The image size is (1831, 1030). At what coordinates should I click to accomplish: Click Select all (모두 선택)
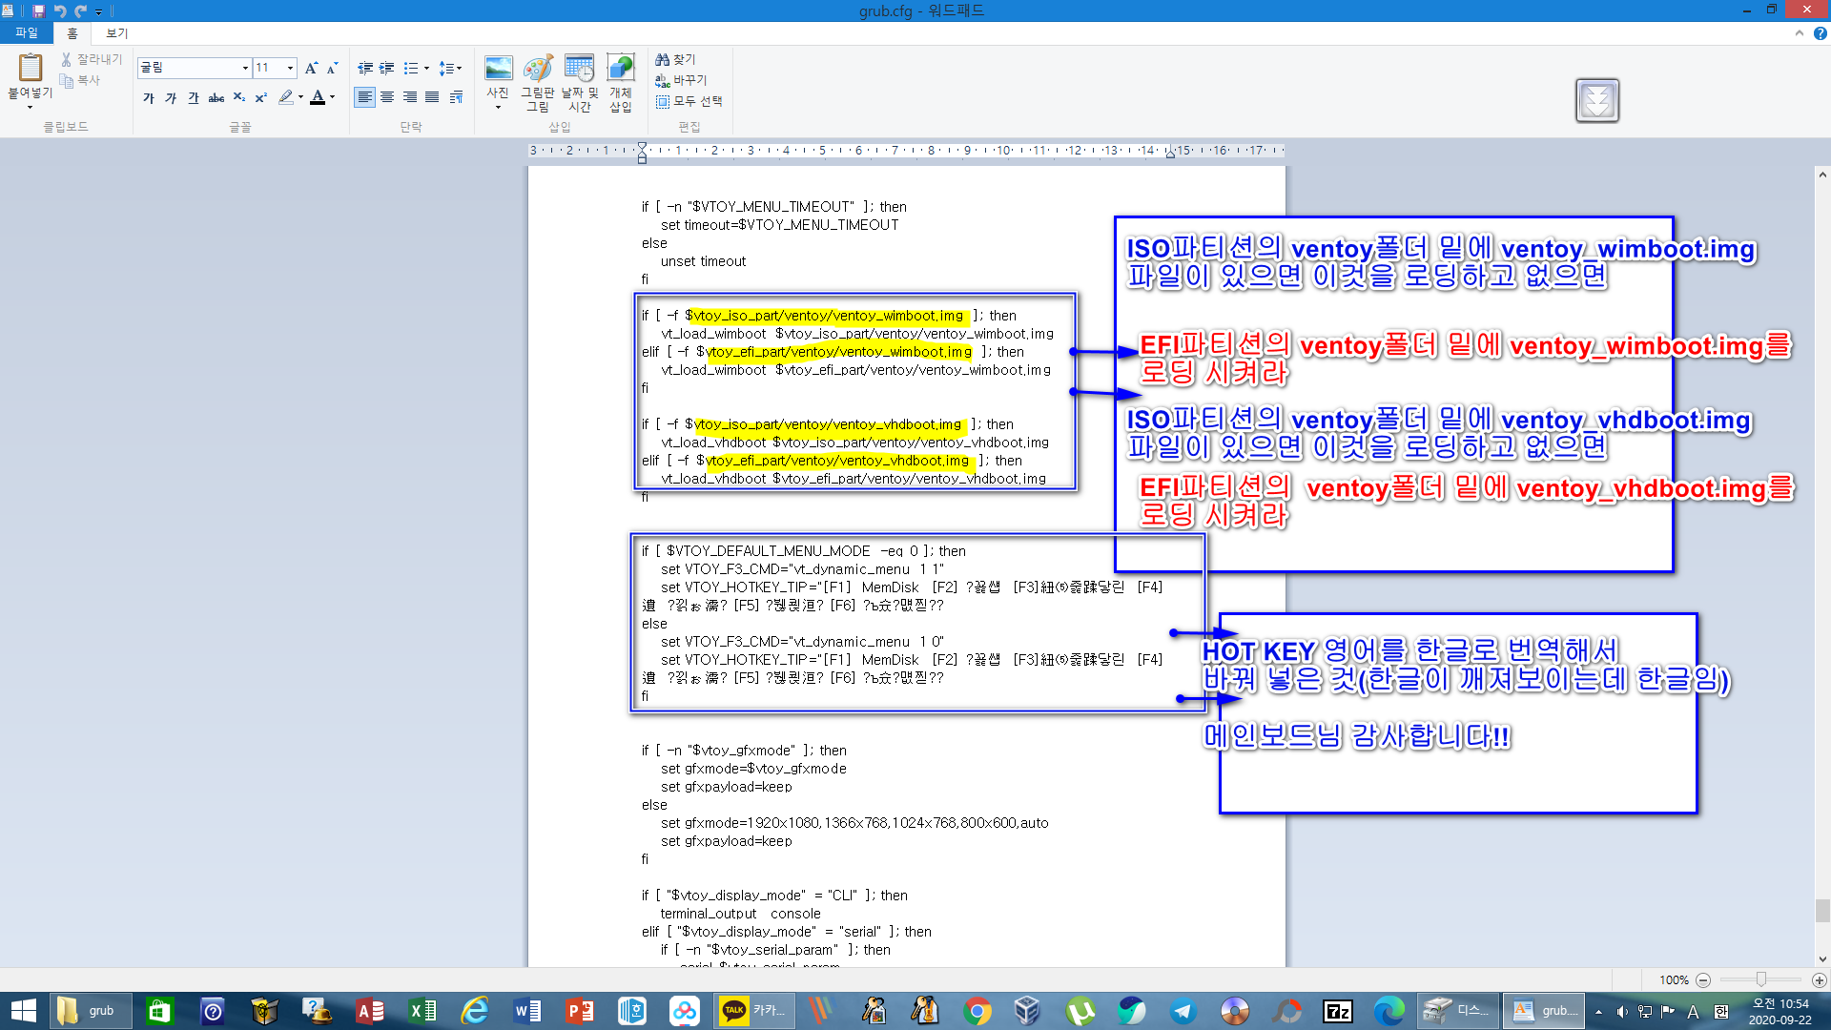click(689, 101)
